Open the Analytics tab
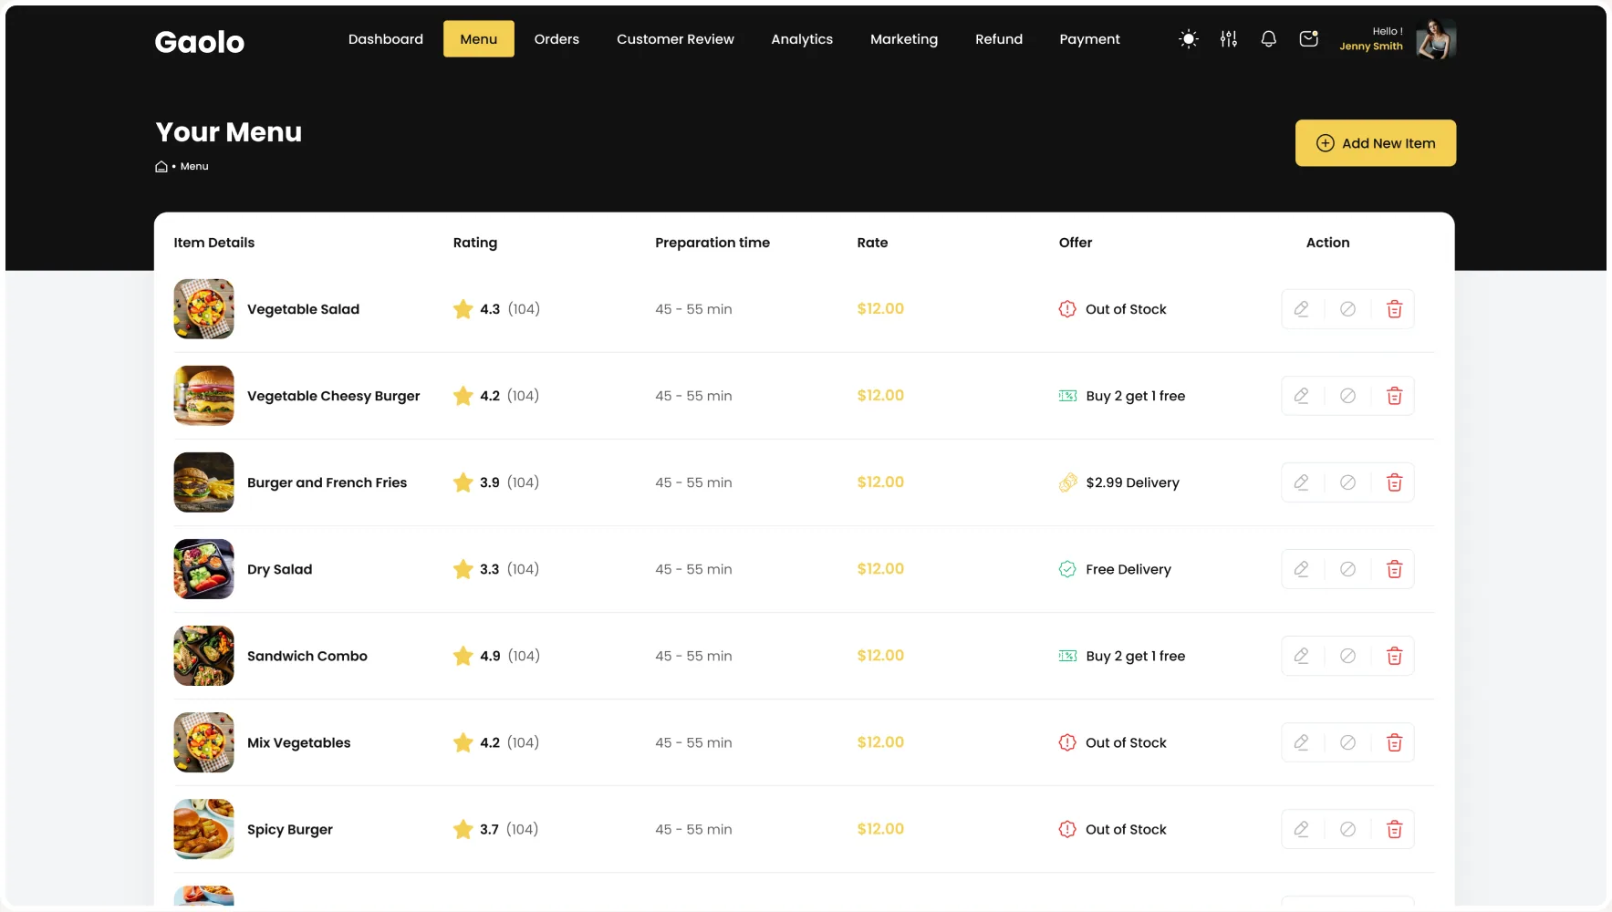The width and height of the screenshot is (1612, 912). click(x=802, y=39)
